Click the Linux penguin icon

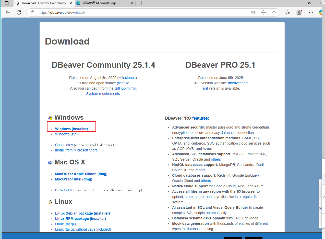coord(50,202)
